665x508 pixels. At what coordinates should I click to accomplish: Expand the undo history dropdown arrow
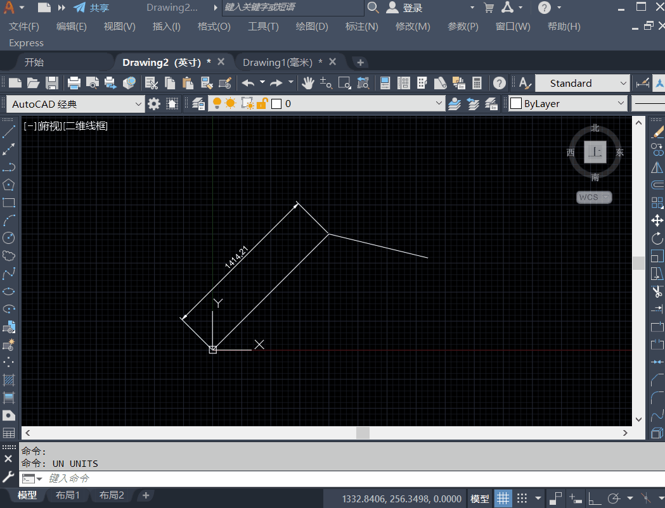click(262, 82)
